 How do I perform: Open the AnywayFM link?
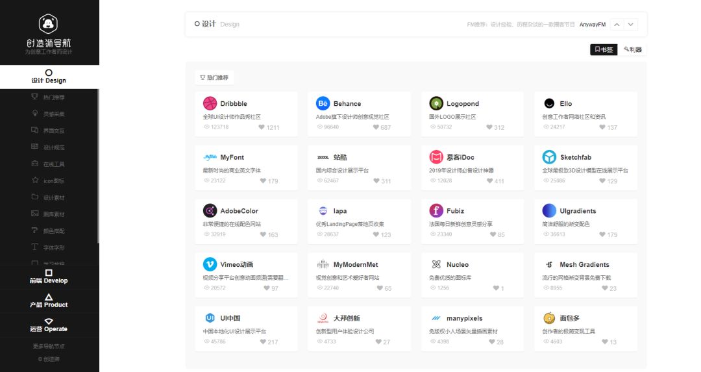(593, 25)
